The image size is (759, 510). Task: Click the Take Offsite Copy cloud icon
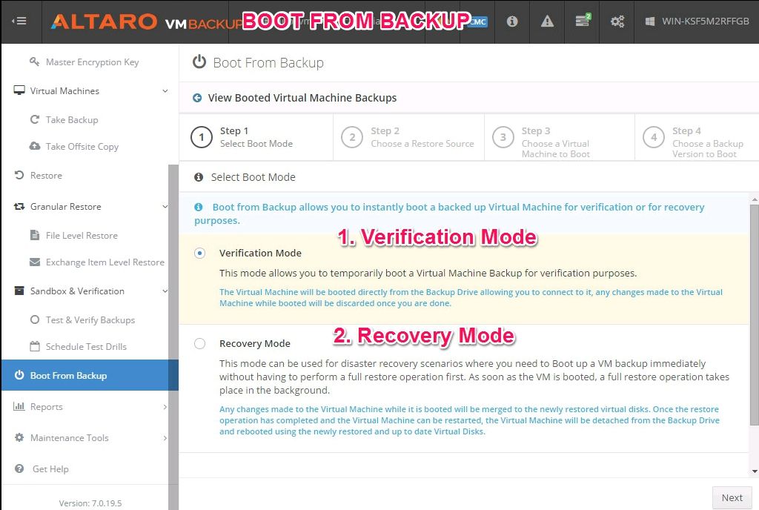pyautogui.click(x=35, y=146)
